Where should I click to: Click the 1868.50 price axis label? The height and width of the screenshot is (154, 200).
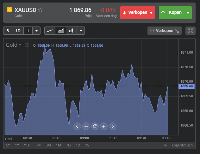[187, 126]
